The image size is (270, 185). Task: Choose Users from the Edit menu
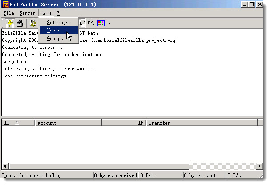point(59,30)
